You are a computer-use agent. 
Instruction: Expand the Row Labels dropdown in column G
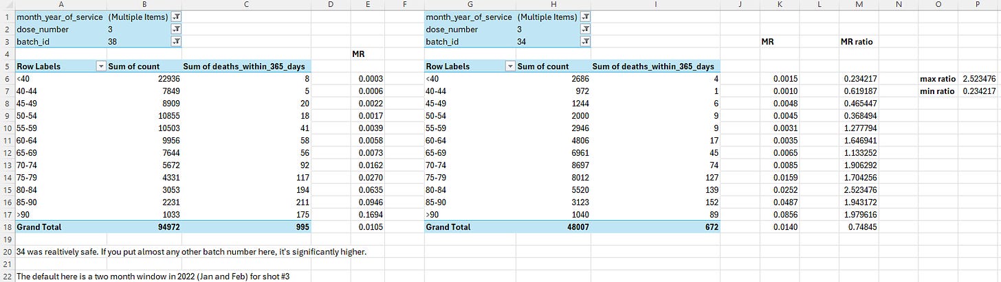click(x=511, y=67)
